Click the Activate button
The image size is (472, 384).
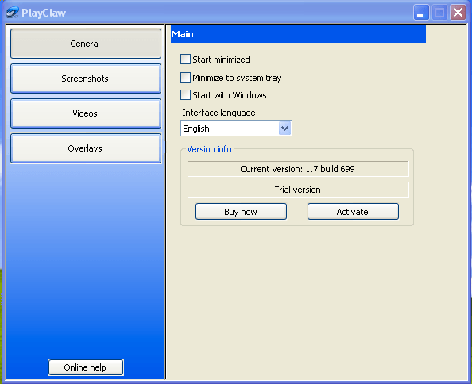tap(353, 212)
